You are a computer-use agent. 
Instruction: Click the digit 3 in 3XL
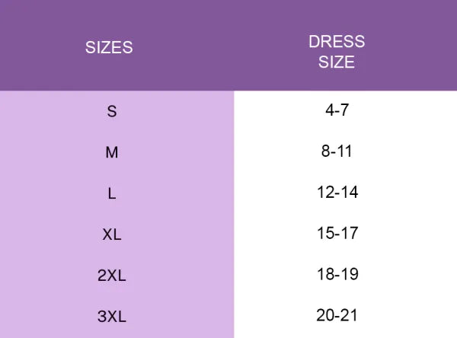(x=102, y=317)
